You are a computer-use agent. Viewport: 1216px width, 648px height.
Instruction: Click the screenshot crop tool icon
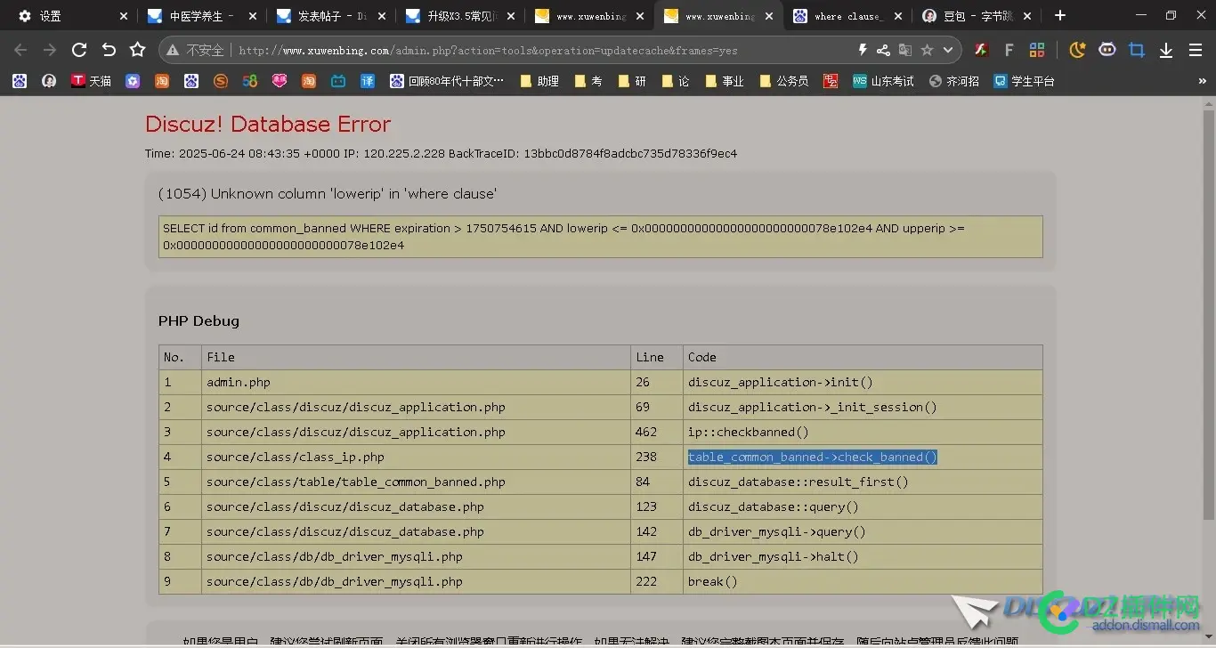[x=1137, y=51]
